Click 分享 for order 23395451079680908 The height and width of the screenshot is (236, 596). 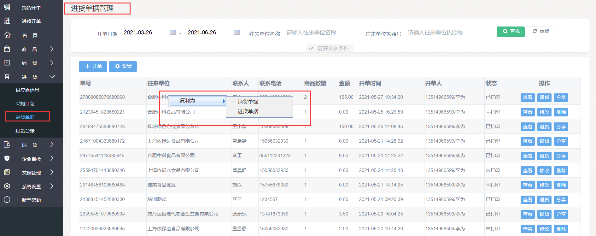561,214
